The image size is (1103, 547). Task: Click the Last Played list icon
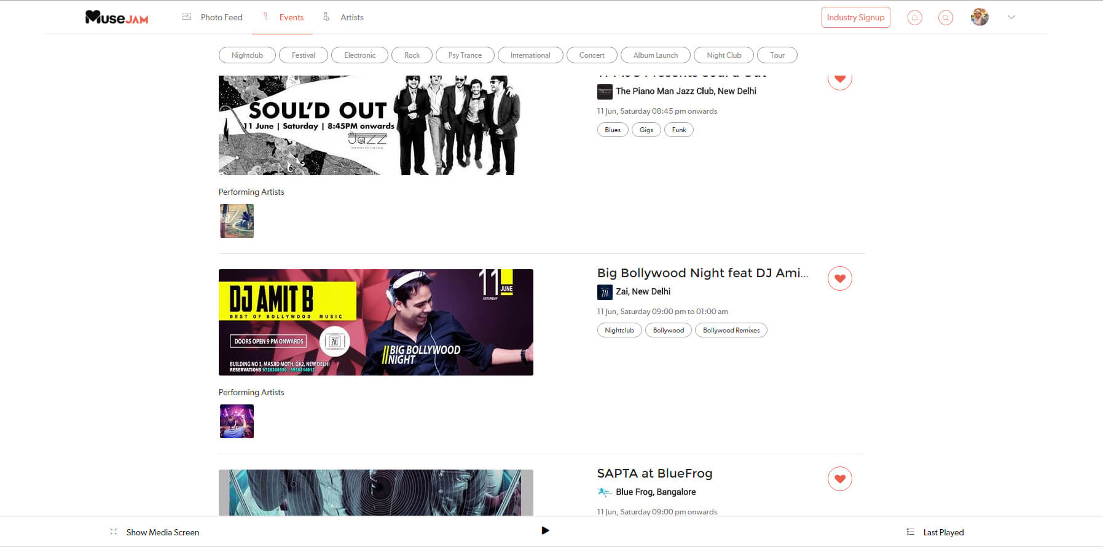coord(911,532)
